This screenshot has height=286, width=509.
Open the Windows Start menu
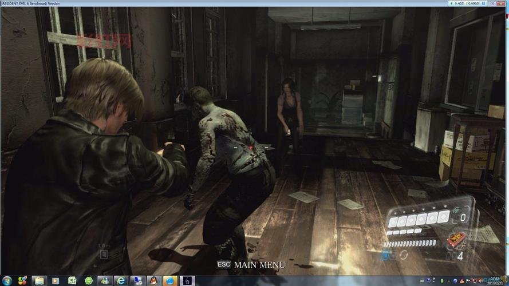(7, 280)
